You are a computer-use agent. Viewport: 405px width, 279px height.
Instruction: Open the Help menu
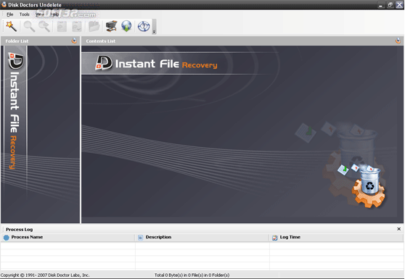coord(54,14)
